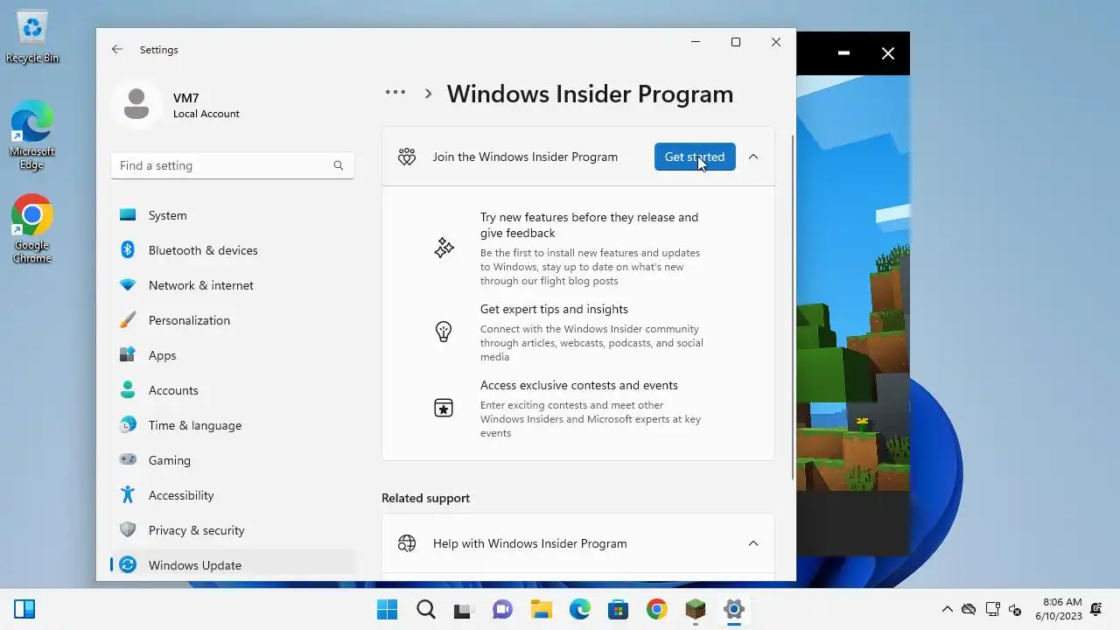Image resolution: width=1120 pixels, height=630 pixels.
Task: Open Accessibility settings category
Action: tap(233, 495)
